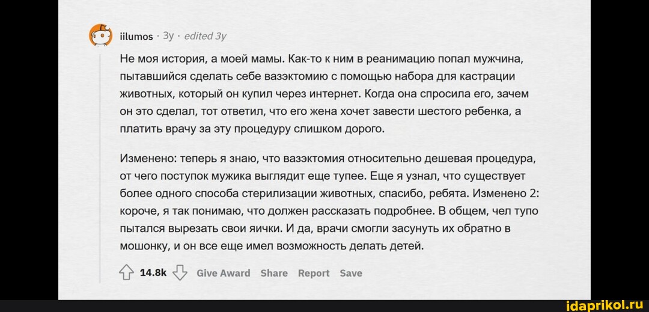Click the 14.8k vote score
Screen dimensions: 649x312
click(153, 273)
